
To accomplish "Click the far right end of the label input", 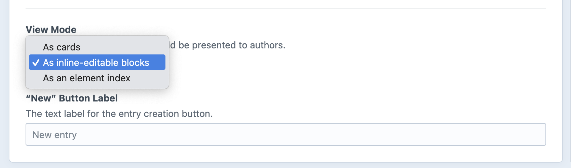I will [538, 134].
